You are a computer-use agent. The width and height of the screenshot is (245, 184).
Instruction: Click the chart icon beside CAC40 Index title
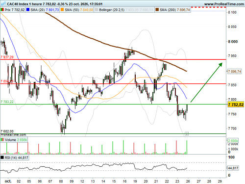point(3,3)
